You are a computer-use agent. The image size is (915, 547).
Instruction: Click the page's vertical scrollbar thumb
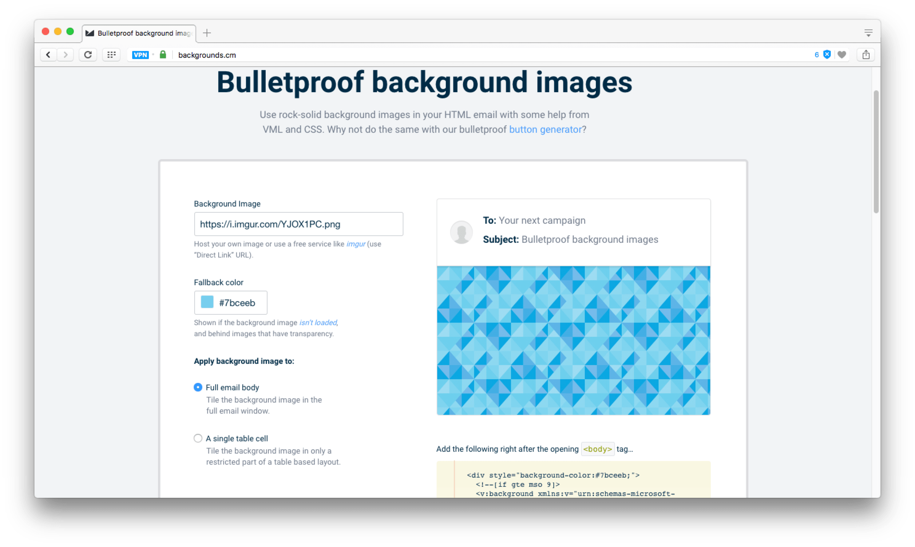876,151
